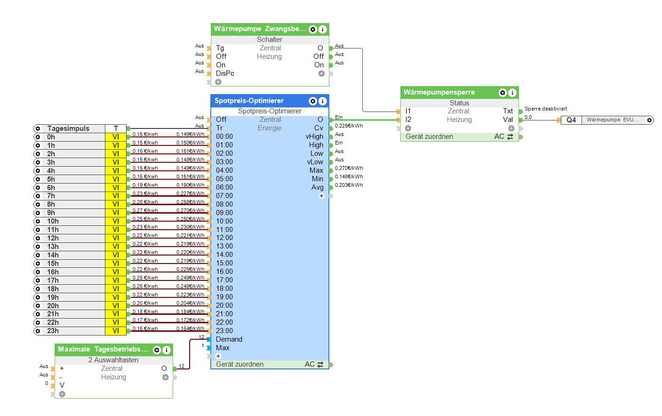Add an output on Wärmepumpe Zwangsbe… block with the plus icon
The width and height of the screenshot is (662, 416).
321,73
